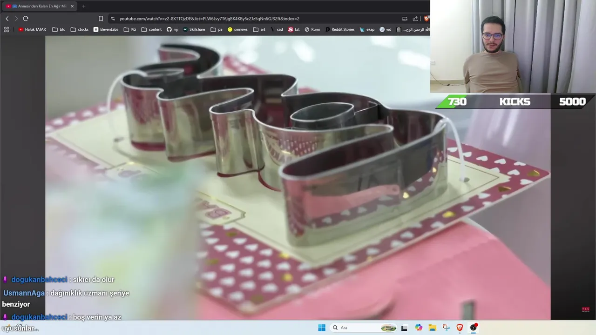The width and height of the screenshot is (596, 335).
Task: Launch Copilot from the taskbar
Action: tap(419, 328)
